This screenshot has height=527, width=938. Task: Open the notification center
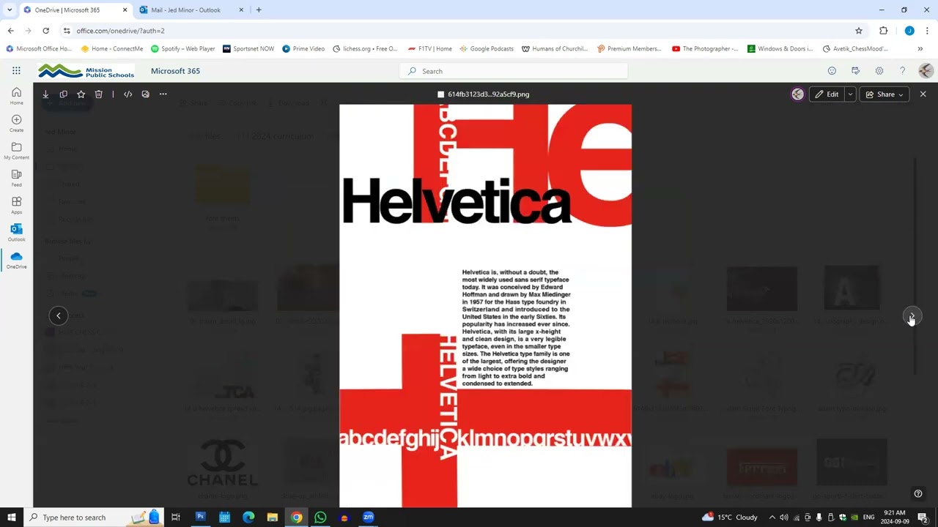click(x=923, y=517)
